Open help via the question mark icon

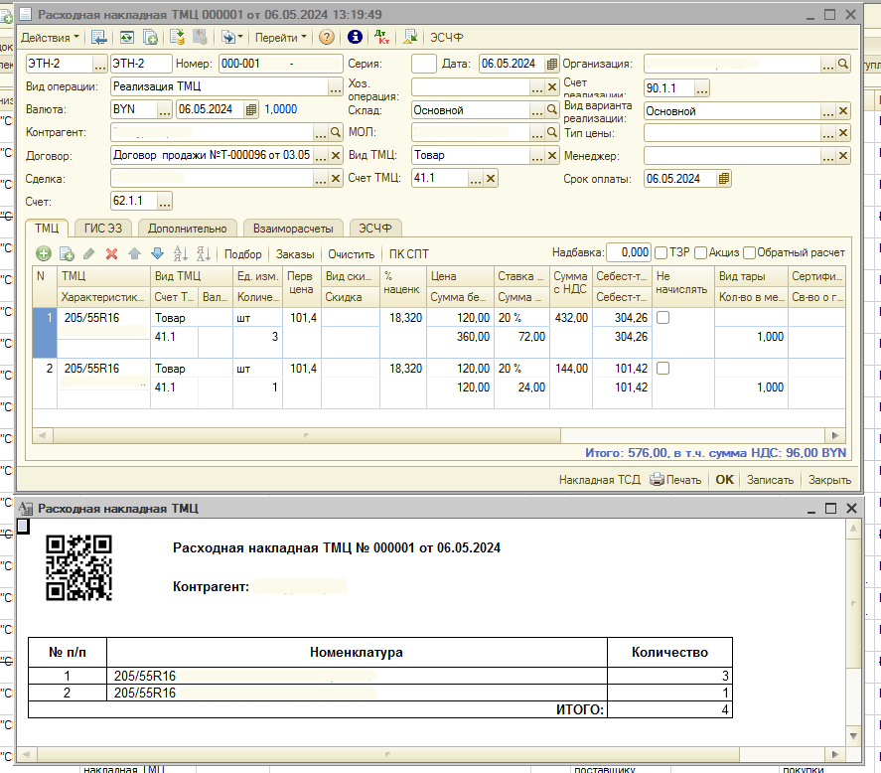click(327, 37)
